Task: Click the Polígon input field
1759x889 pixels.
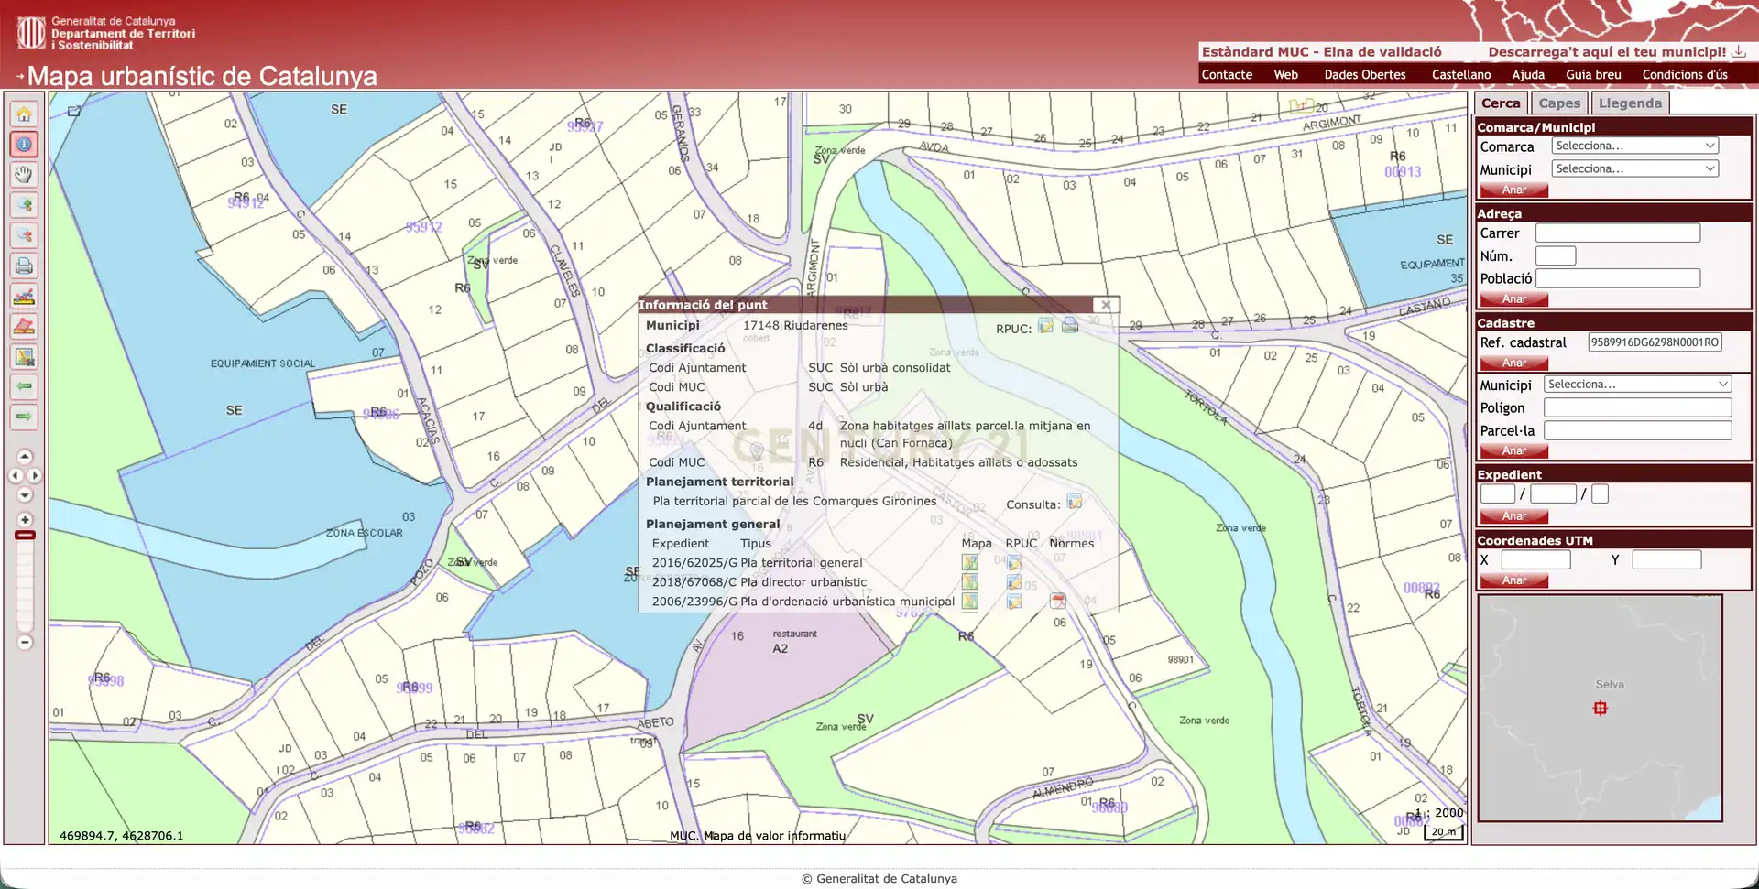Action: (x=1637, y=407)
